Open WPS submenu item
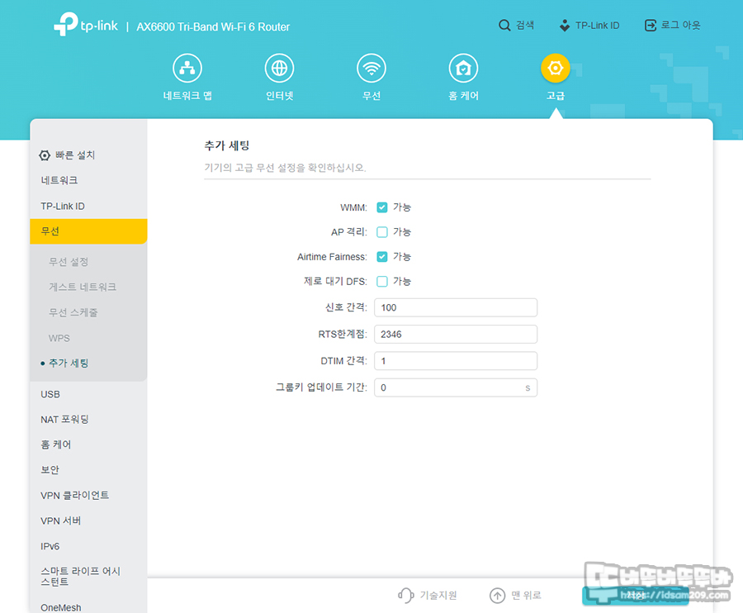743x613 pixels. coord(59,338)
